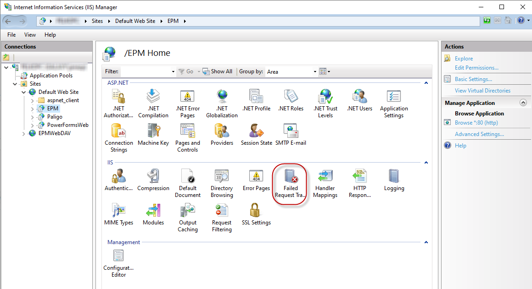Collapse the ASP.NET section header

click(x=426, y=83)
